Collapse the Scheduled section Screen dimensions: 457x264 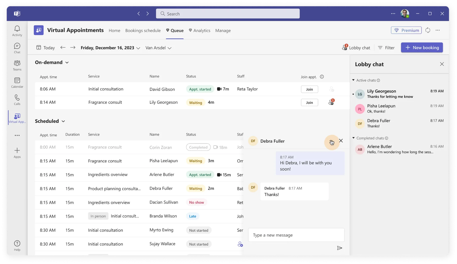point(63,121)
